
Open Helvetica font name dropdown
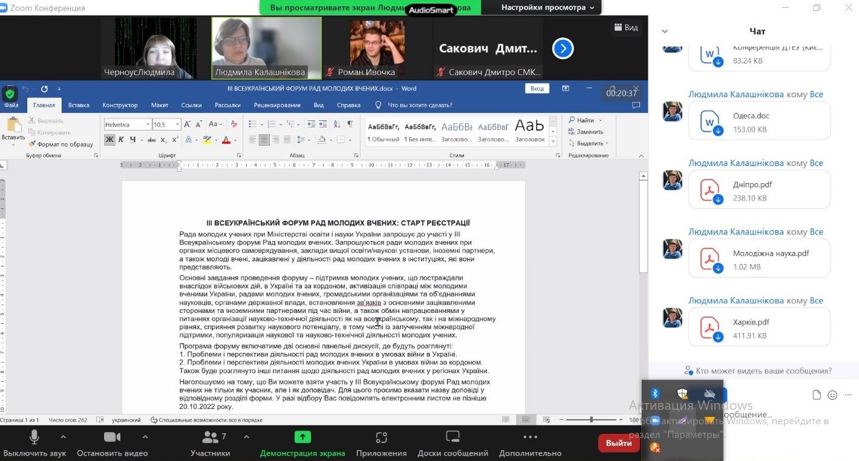pyautogui.click(x=148, y=124)
